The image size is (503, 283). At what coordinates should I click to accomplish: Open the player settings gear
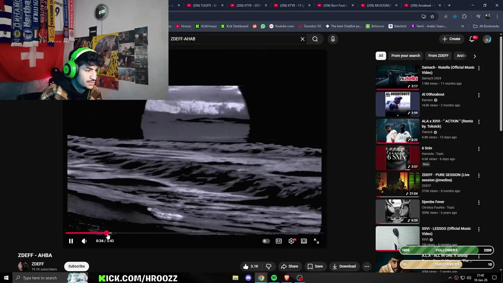pos(291,241)
